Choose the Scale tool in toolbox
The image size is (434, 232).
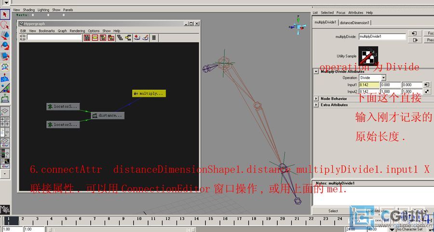[5, 56]
